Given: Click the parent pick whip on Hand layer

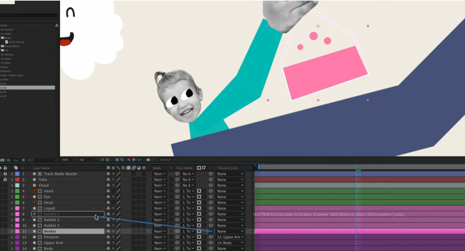Looking at the screenshot, I should click(211, 191).
